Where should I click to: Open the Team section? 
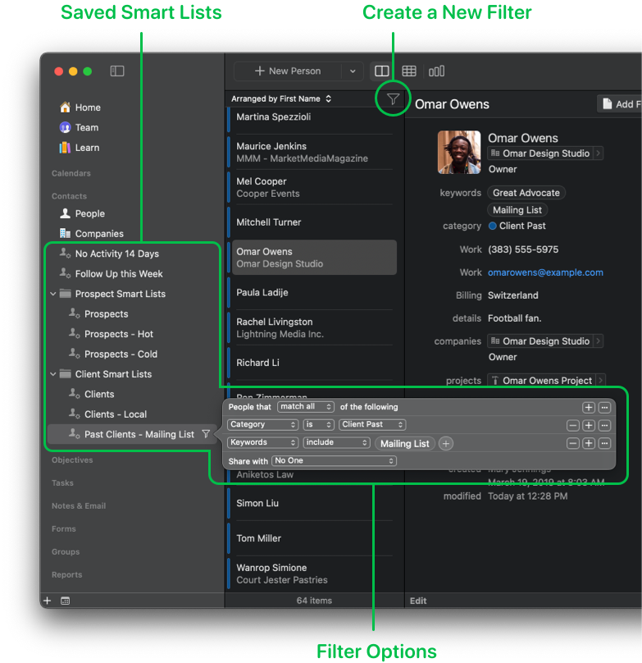[79, 127]
